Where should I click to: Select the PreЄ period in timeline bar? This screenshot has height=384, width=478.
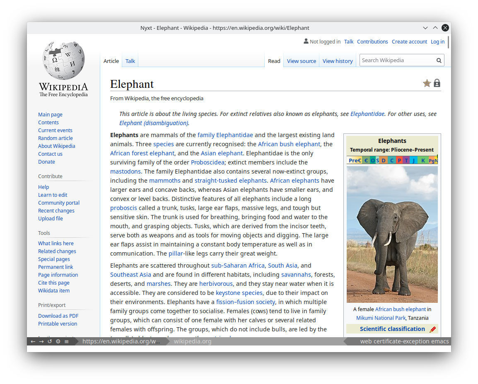click(355, 160)
